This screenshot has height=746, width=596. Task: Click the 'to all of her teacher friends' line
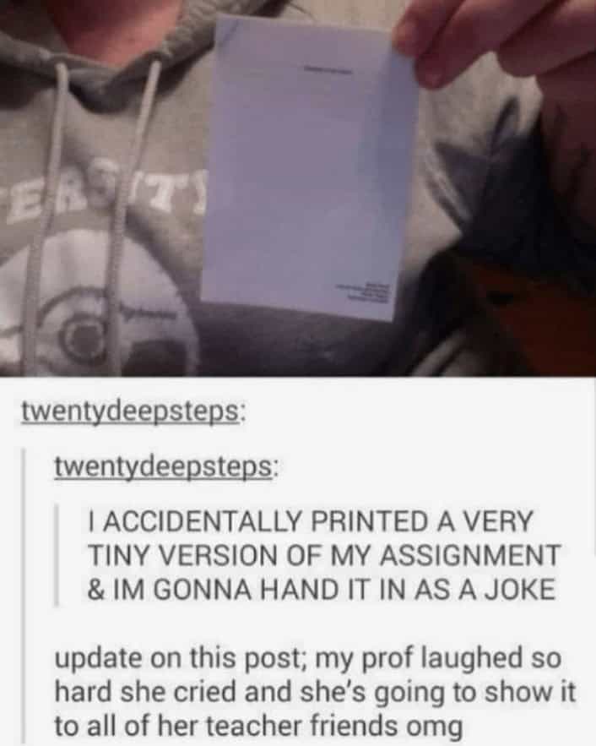pos(258,727)
